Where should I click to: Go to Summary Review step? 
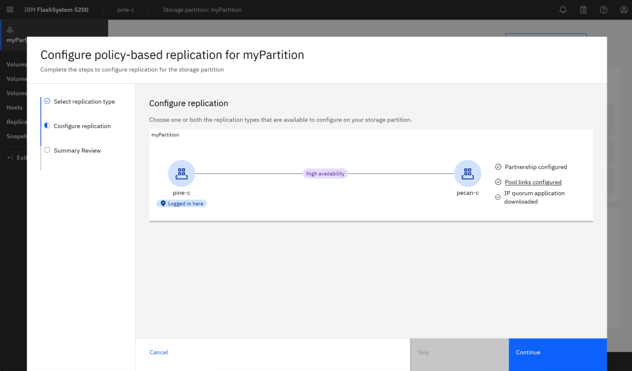pyautogui.click(x=77, y=150)
